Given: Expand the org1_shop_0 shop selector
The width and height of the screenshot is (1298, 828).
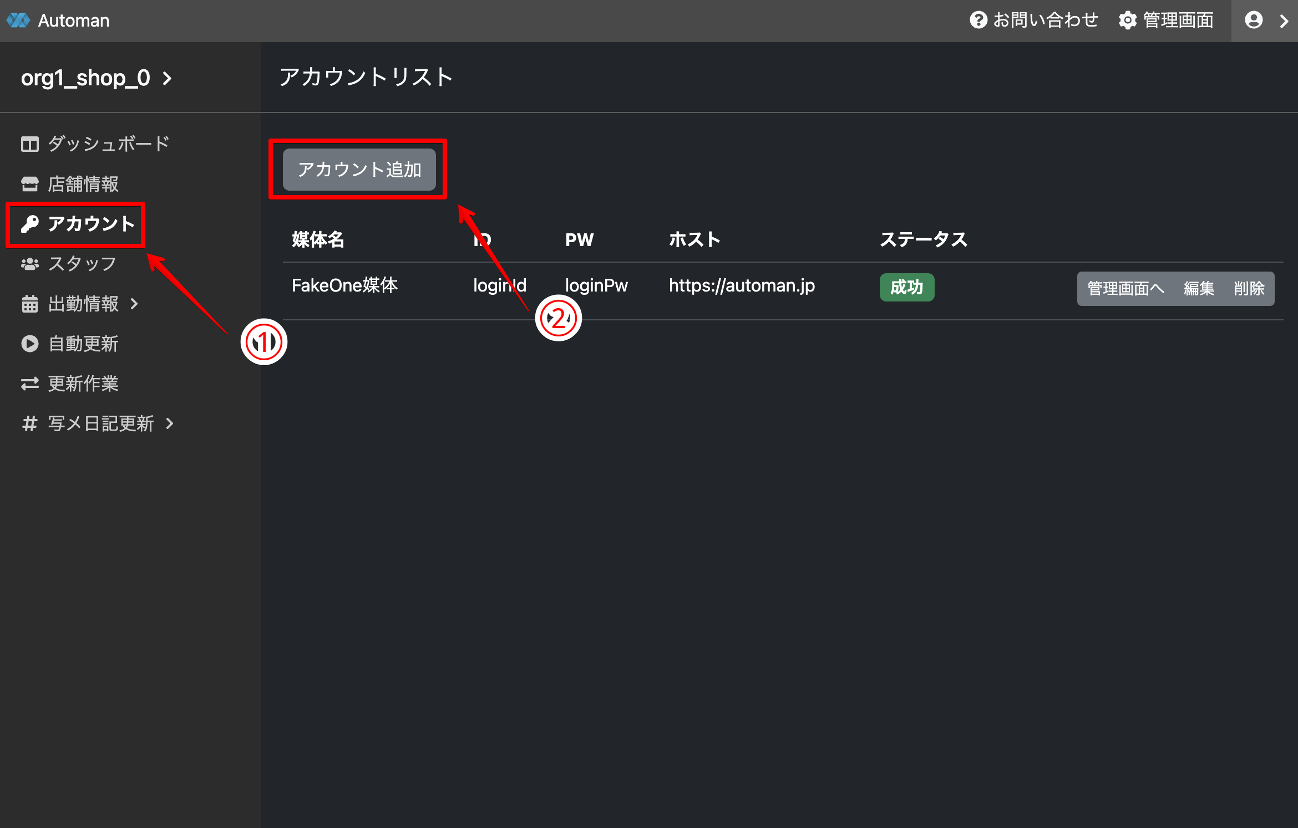Looking at the screenshot, I should pyautogui.click(x=167, y=78).
